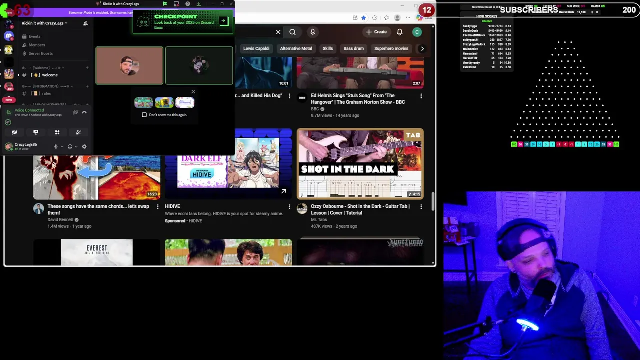The width and height of the screenshot is (640, 360).
Task: Open activities launcher in Discord voice panel
Action: [57, 132]
